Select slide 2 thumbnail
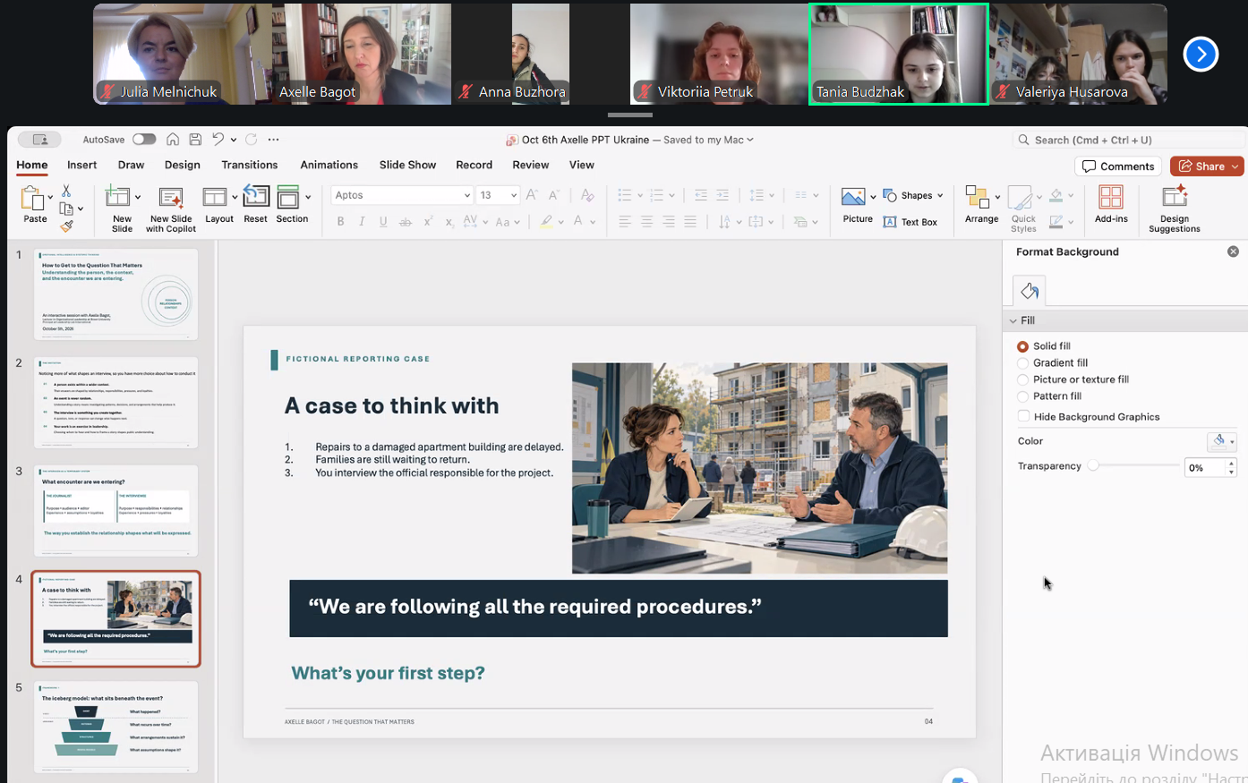This screenshot has height=783, width=1248. pyautogui.click(x=116, y=403)
